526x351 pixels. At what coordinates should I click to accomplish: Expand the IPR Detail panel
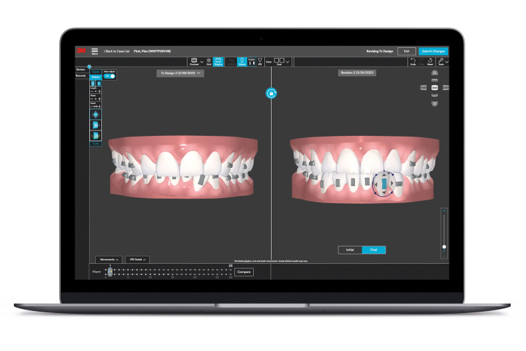pyautogui.click(x=136, y=259)
